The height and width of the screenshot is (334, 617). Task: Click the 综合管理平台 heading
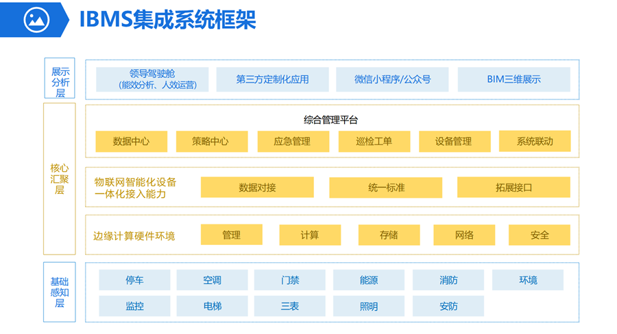click(331, 120)
